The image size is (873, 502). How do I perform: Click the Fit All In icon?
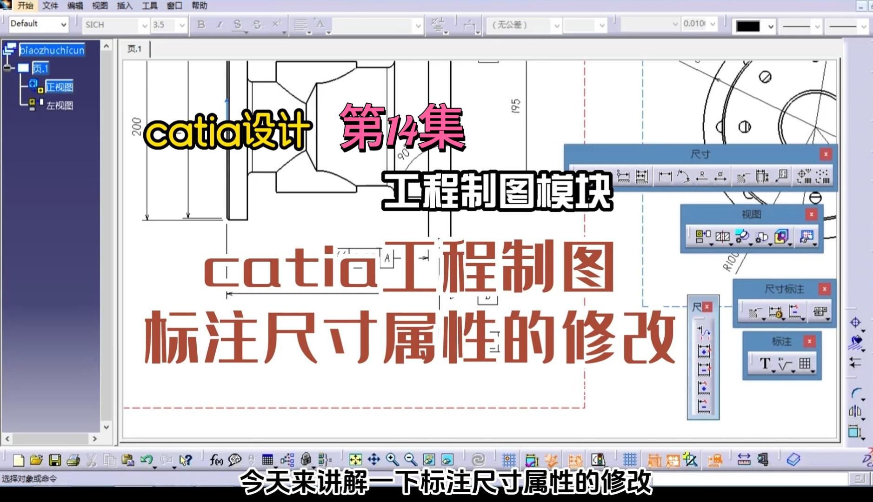point(355,460)
